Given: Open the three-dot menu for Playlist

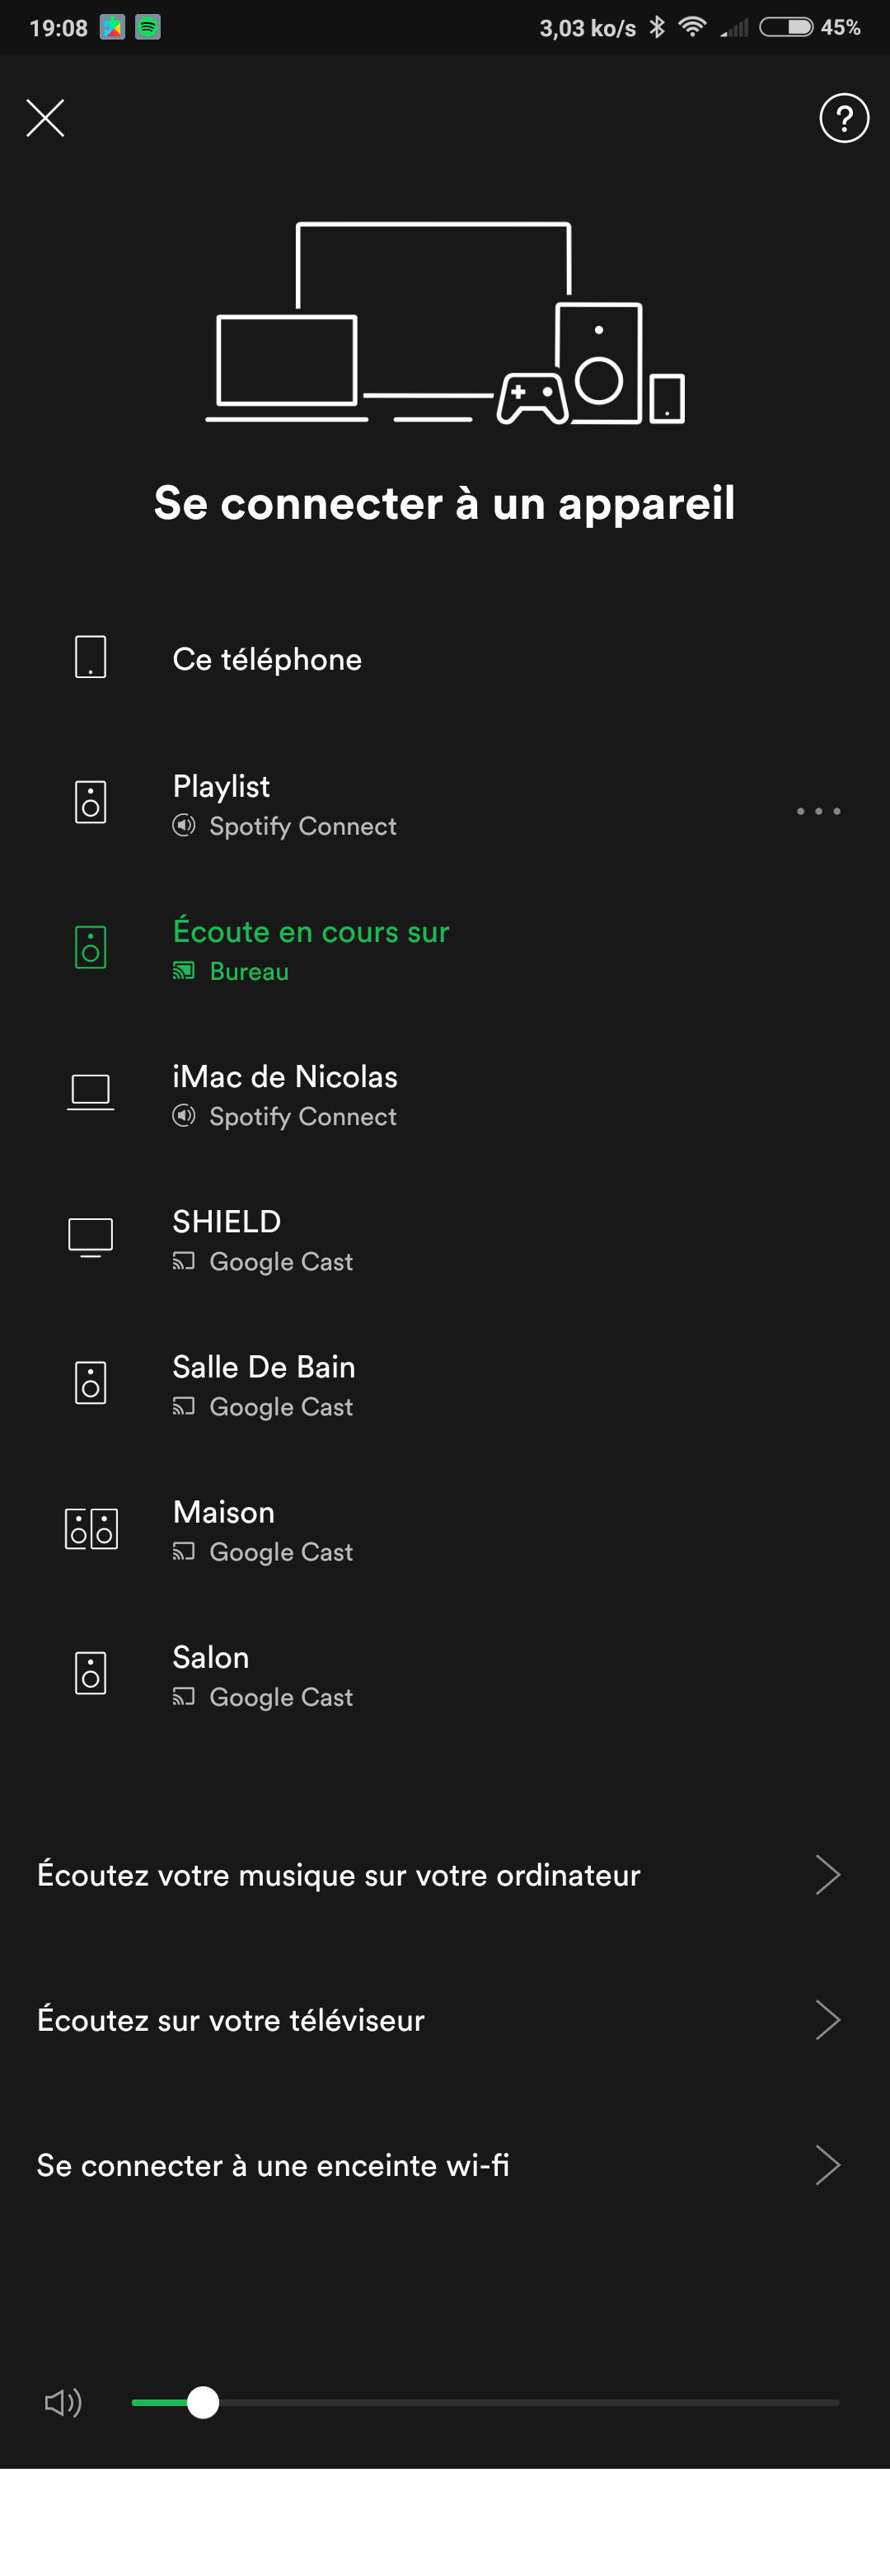Looking at the screenshot, I should click(818, 811).
